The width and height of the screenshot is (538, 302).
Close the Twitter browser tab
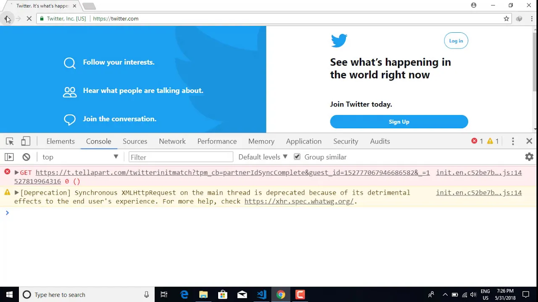tap(74, 6)
